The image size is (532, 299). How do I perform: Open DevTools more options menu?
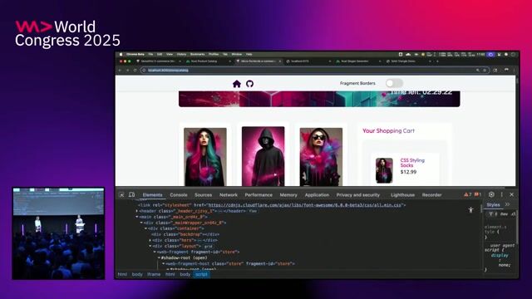501,194
